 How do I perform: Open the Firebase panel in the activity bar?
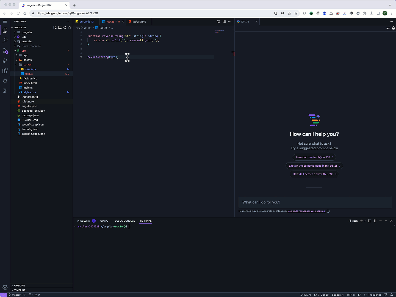pyautogui.click(x=5, y=81)
